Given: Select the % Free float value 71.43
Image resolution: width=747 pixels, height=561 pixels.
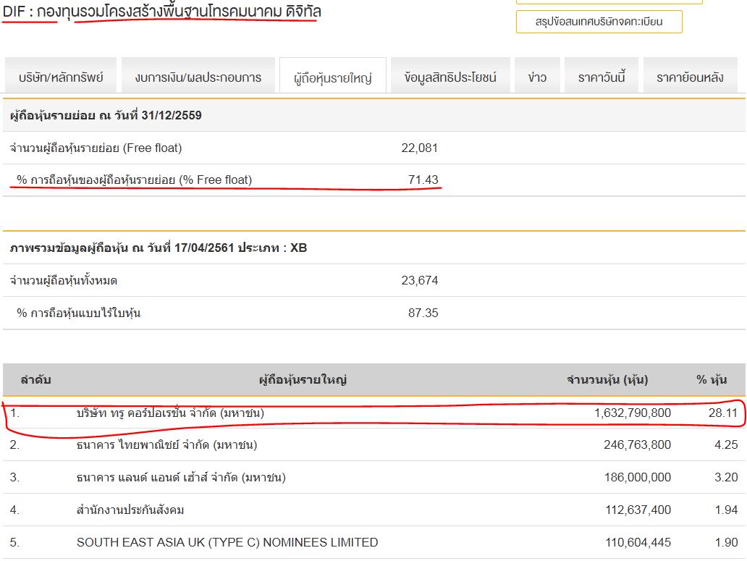Looking at the screenshot, I should (x=423, y=180).
